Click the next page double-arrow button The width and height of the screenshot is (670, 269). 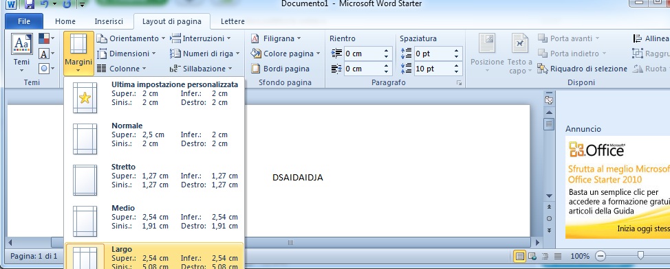coord(550,231)
